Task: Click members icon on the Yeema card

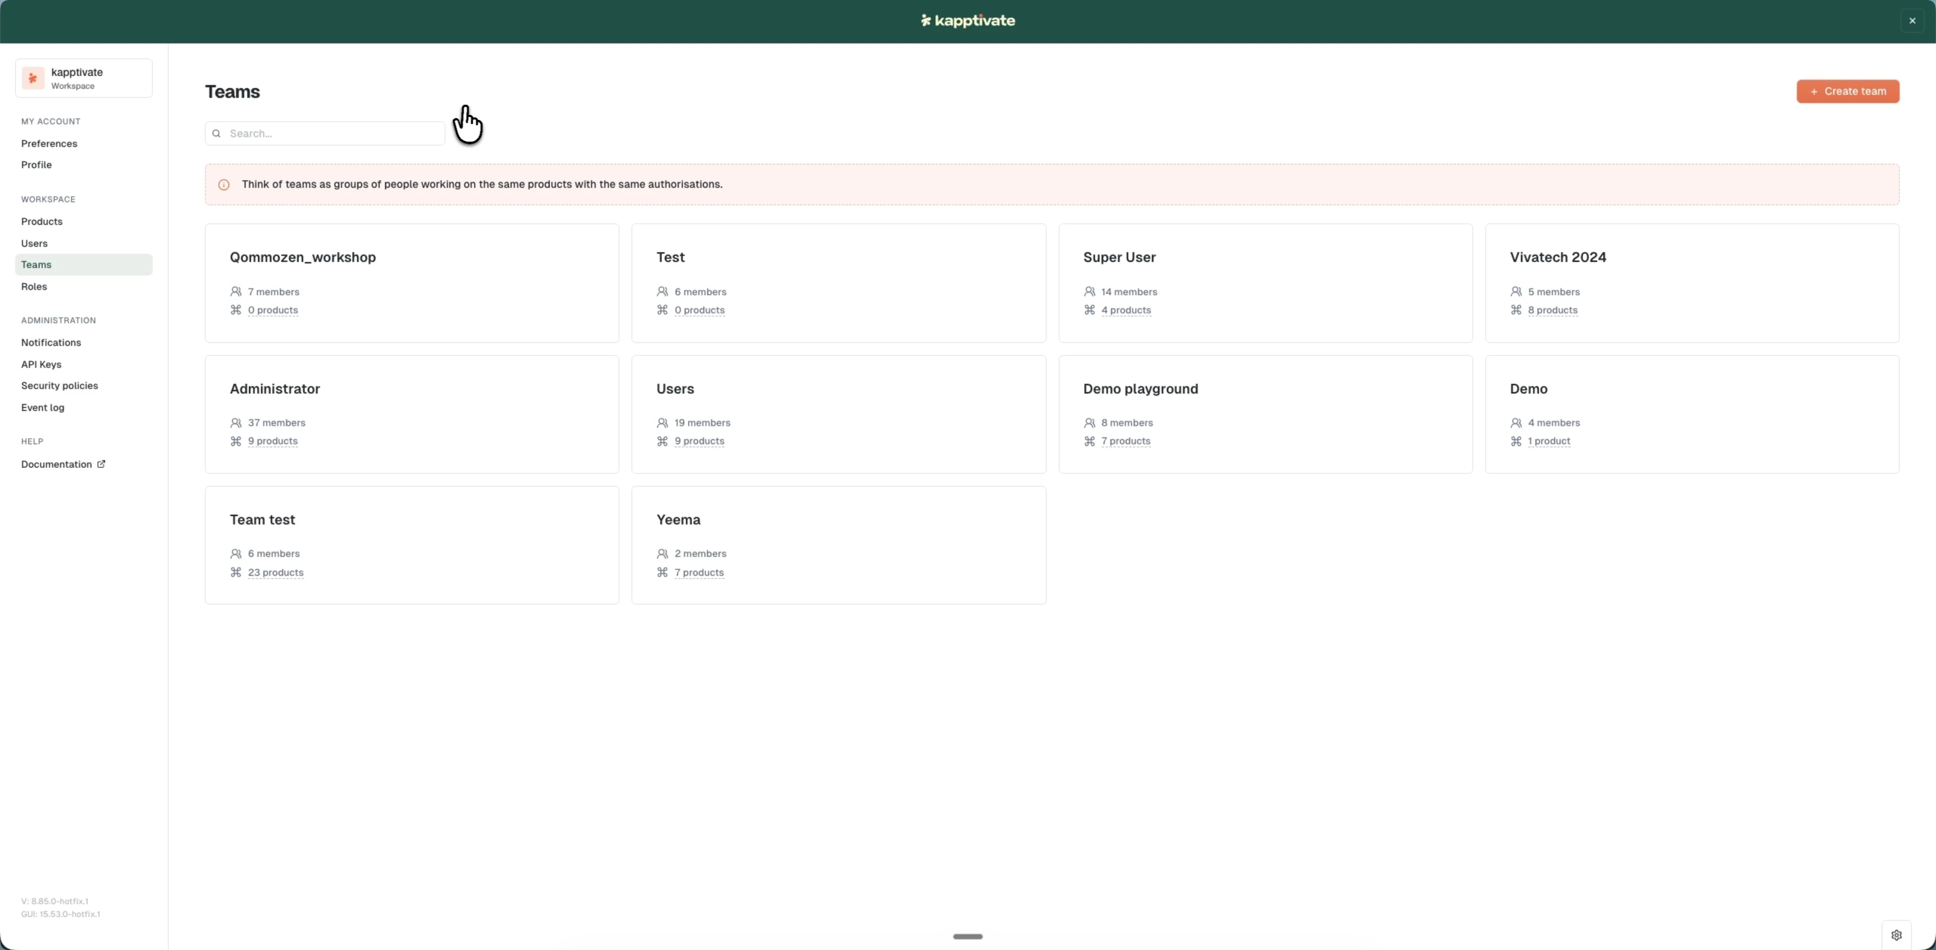Action: pos(662,554)
